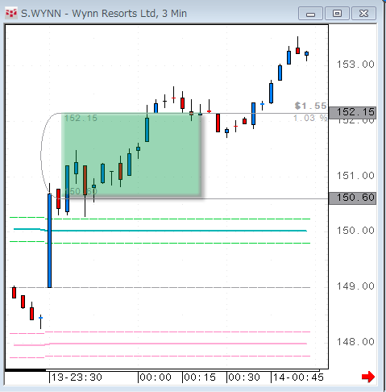
Task: Click the 152.15 price axis marker
Action: (x=352, y=112)
